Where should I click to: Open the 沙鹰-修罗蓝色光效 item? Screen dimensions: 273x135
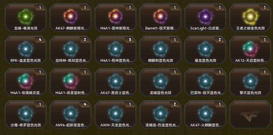coord(26,115)
